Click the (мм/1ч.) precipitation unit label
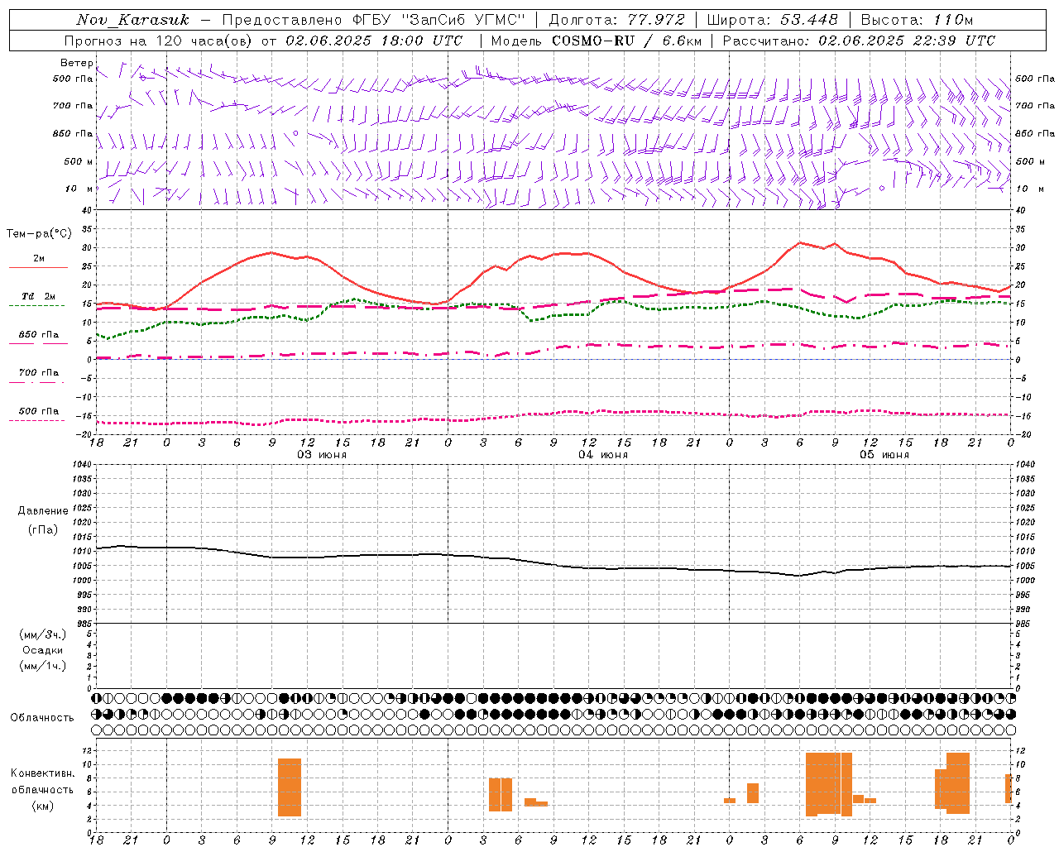Image resolution: width=1059 pixels, height=847 pixels. (x=43, y=666)
